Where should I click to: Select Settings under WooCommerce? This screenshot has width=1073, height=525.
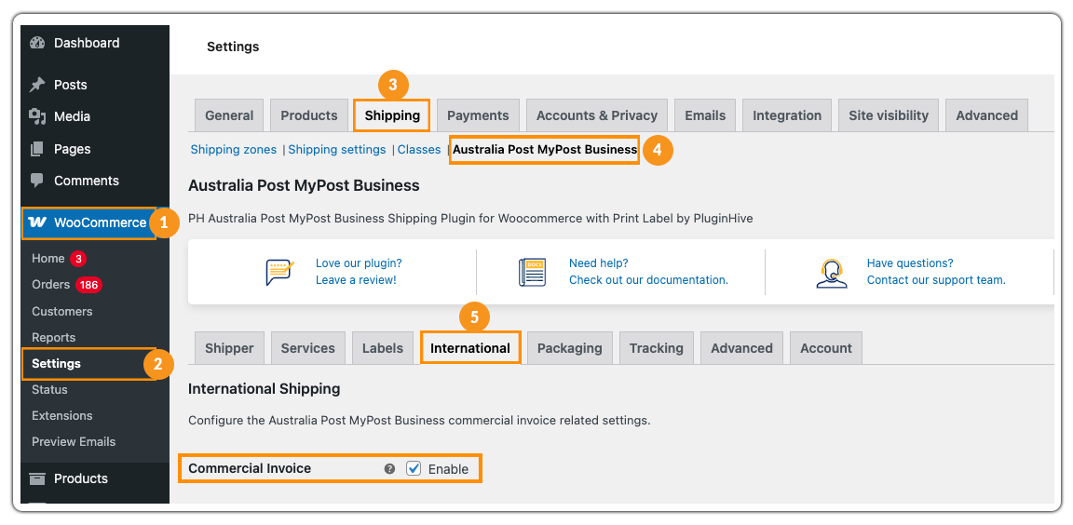(56, 364)
